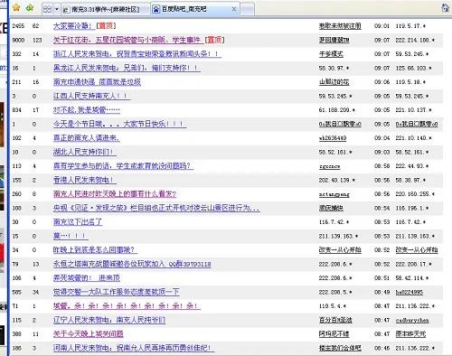452x356 pixels.
Task: View last replier 改变一从心开始 on 08:52 row
Action: (417, 249)
